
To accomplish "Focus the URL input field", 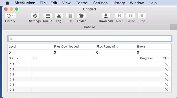I will 90,39.
